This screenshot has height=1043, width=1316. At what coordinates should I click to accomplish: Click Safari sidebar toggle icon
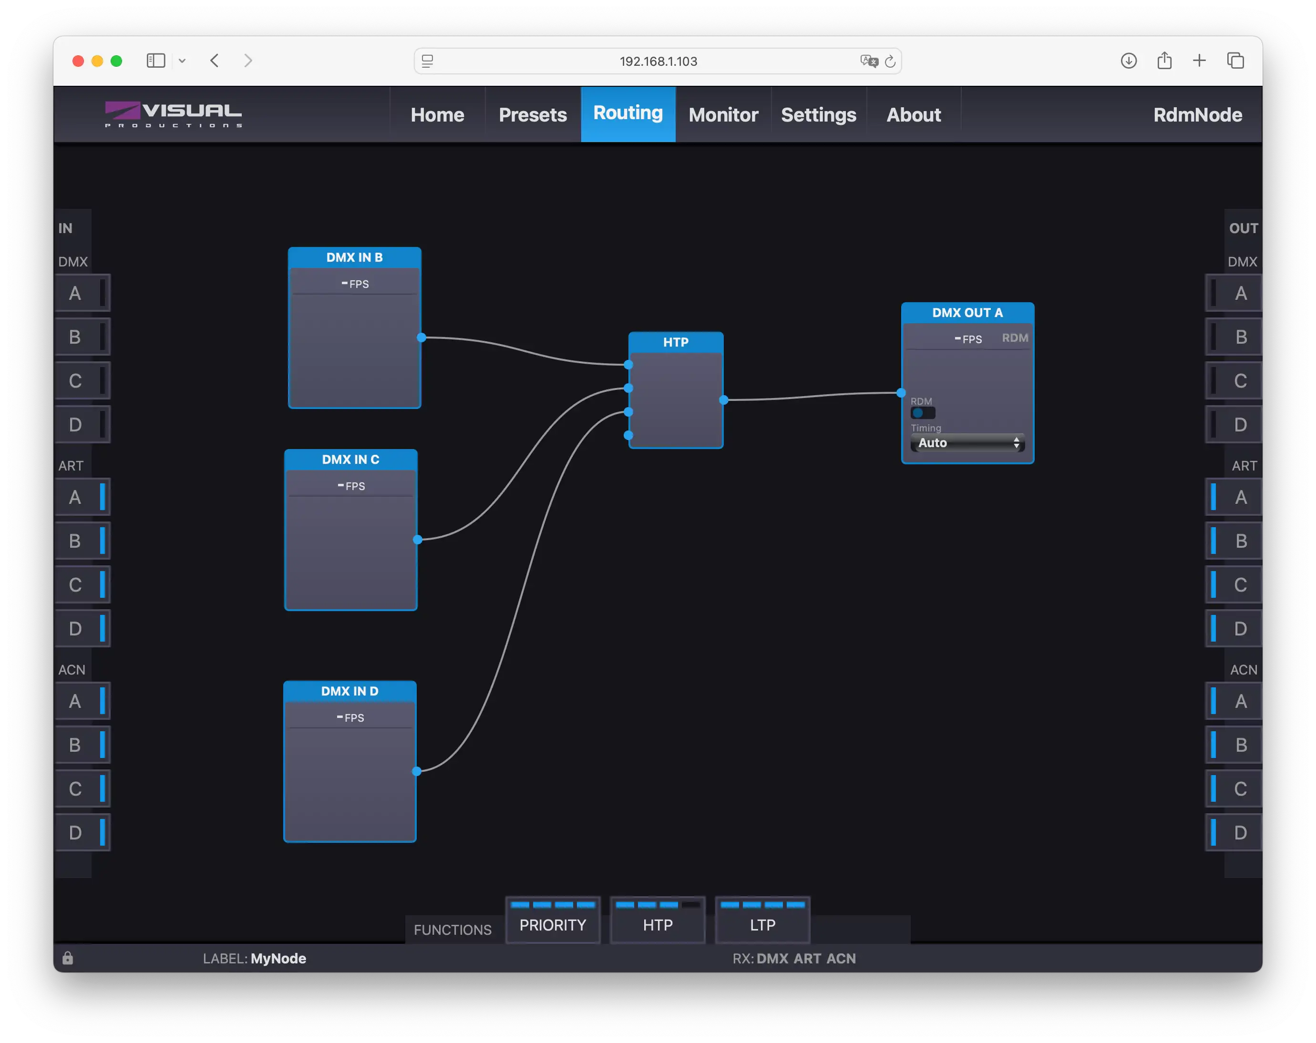point(155,61)
